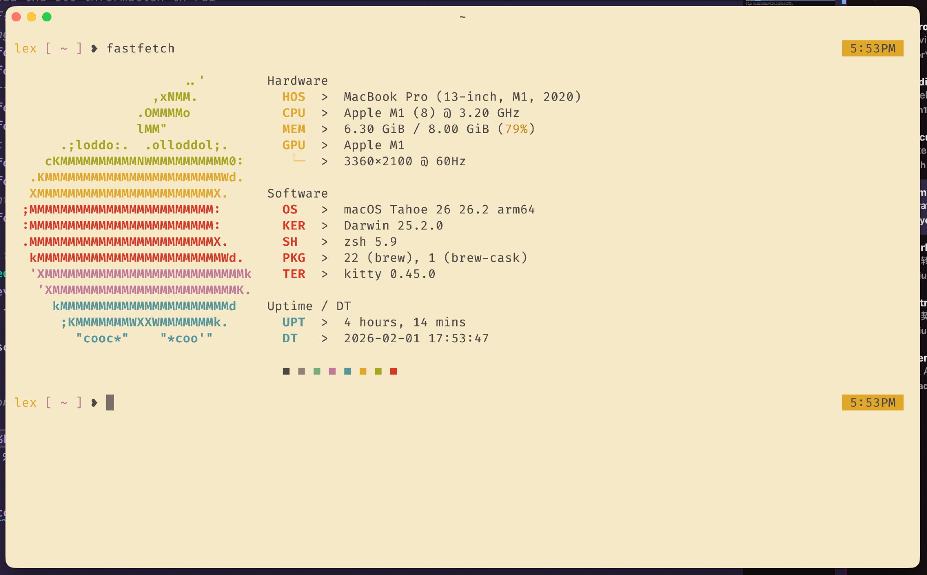Click the orange-yellow color swatch square
This screenshot has height=575, width=927.
coord(363,371)
